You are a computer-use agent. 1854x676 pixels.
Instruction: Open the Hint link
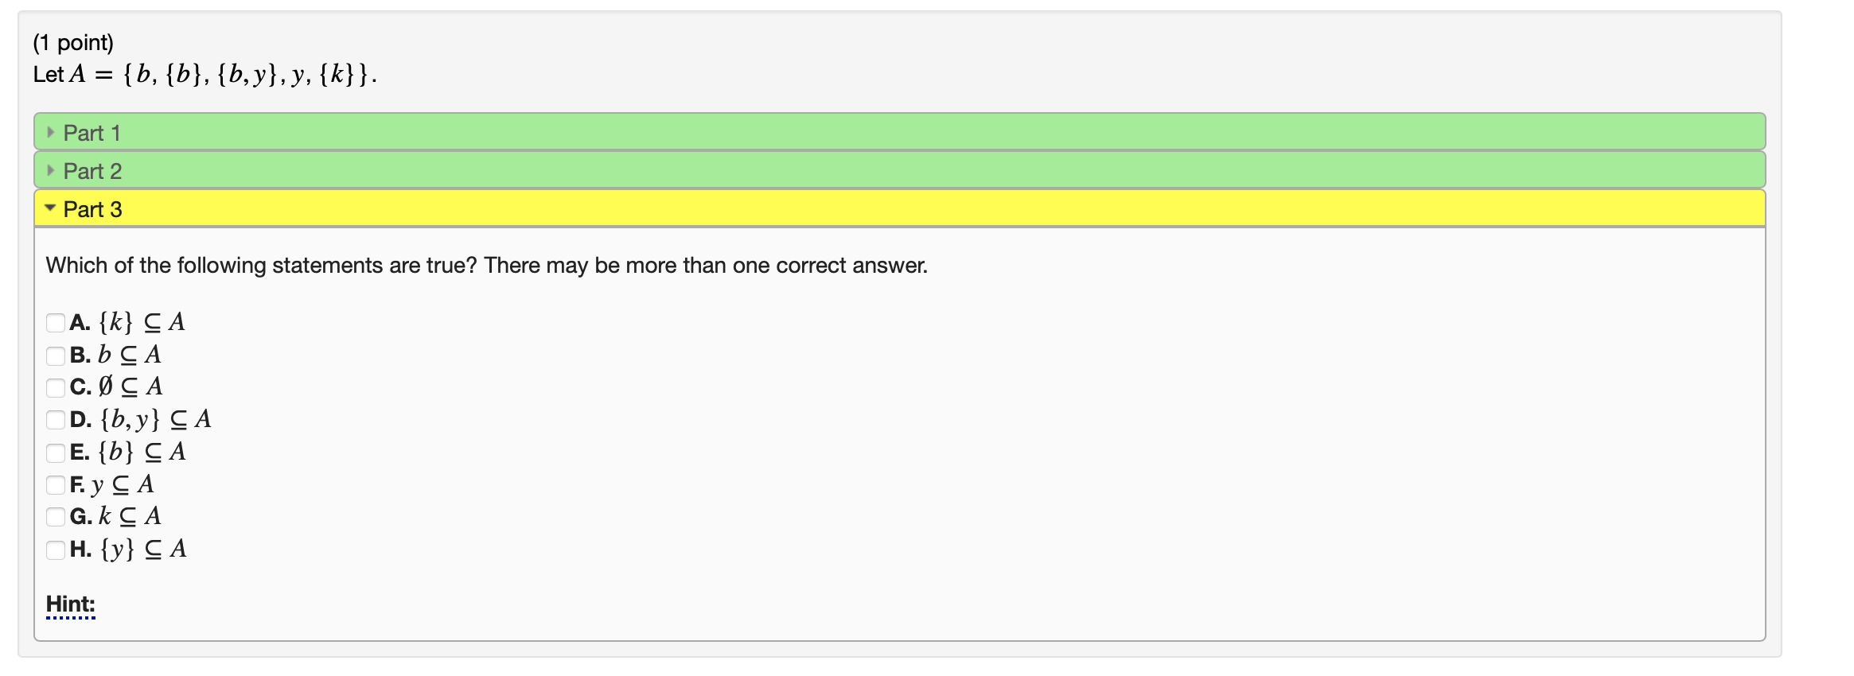[69, 604]
